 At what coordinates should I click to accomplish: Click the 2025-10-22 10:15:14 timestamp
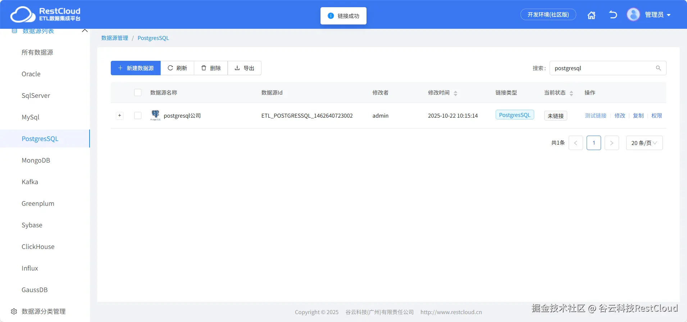(453, 115)
